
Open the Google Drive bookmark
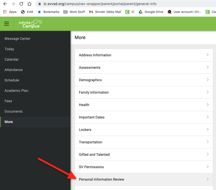pos(152,12)
